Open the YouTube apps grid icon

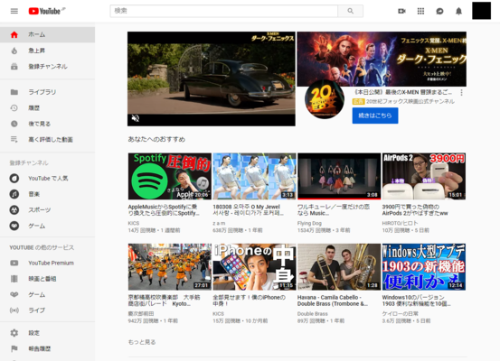[420, 11]
